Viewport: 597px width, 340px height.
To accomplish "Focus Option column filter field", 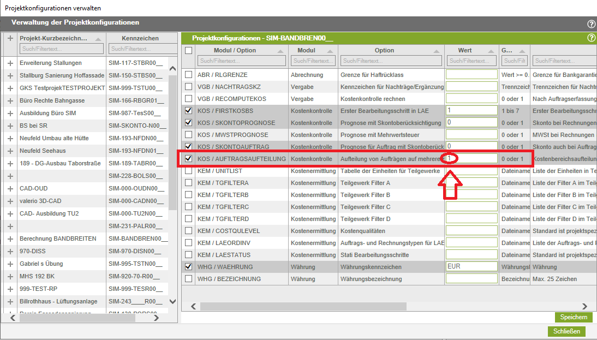I will pyautogui.click(x=391, y=61).
